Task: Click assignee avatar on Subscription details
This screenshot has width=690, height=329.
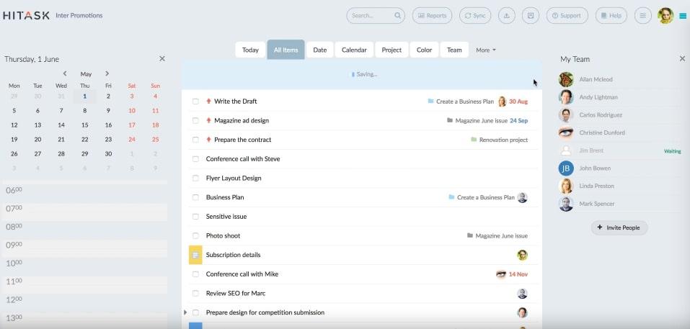Action: pos(522,255)
